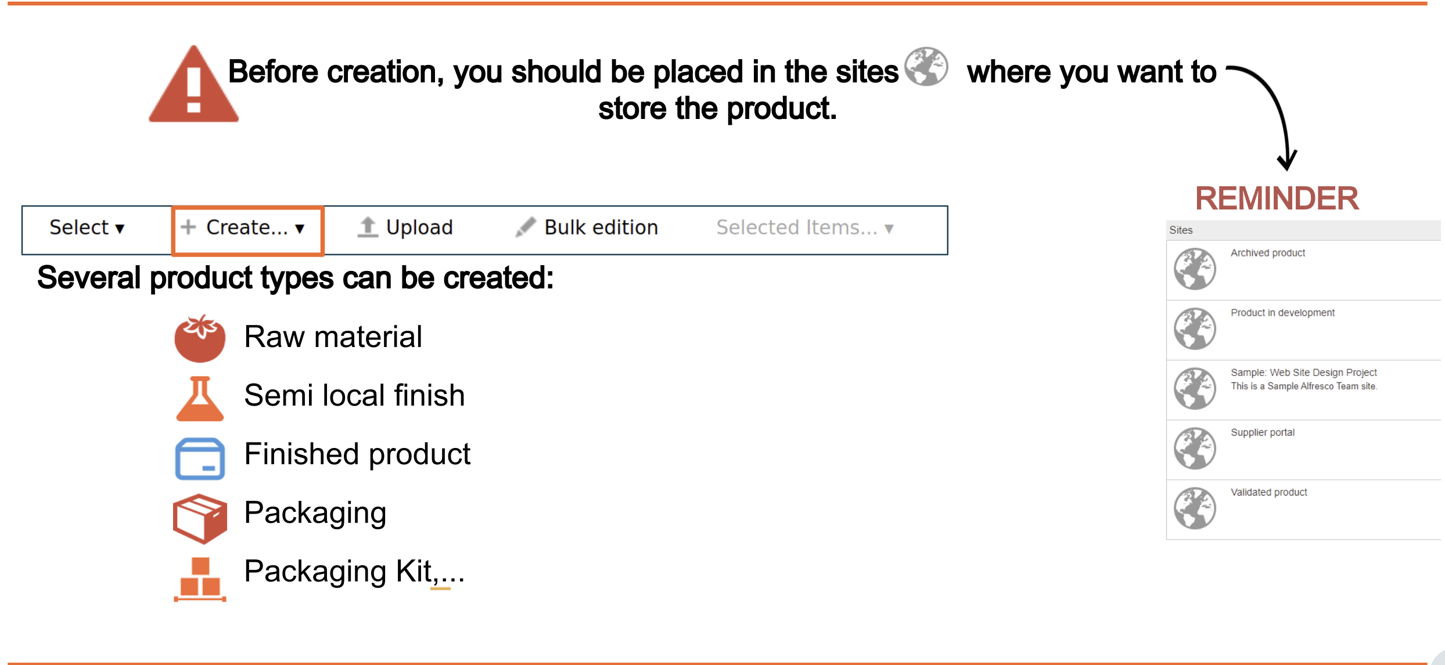Click the Packaging cardboard box icon

tap(200, 519)
